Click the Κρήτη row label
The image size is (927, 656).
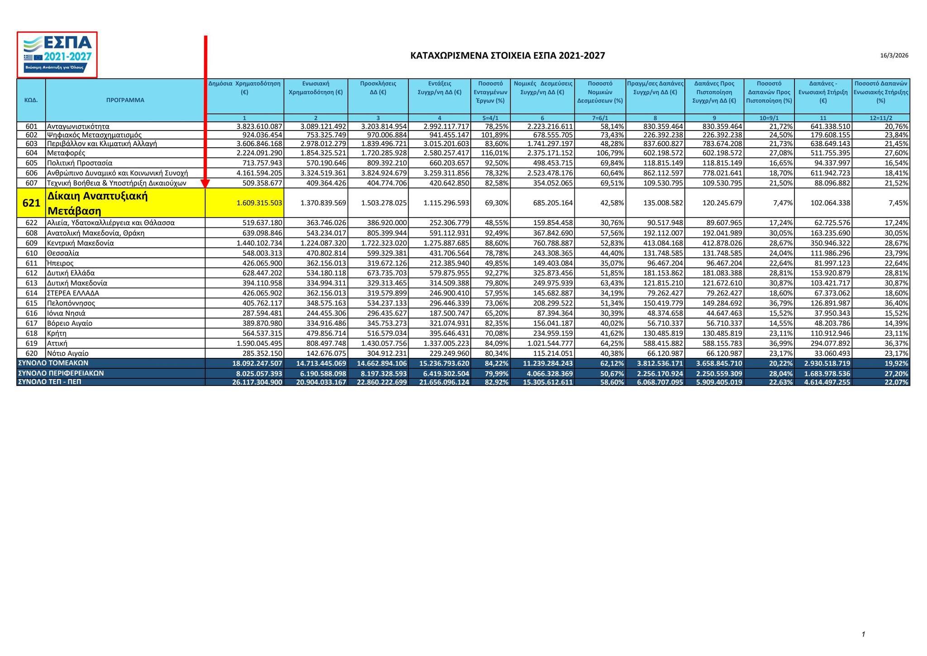coord(57,333)
